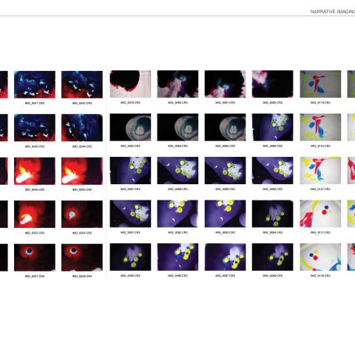
Task: Open the IMG_9082.CR2 pink and black thumbnail
Action: click(x=273, y=84)
